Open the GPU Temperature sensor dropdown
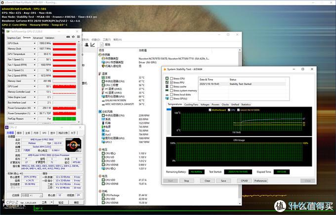This screenshot has width=336, height=215. (x=35, y=54)
